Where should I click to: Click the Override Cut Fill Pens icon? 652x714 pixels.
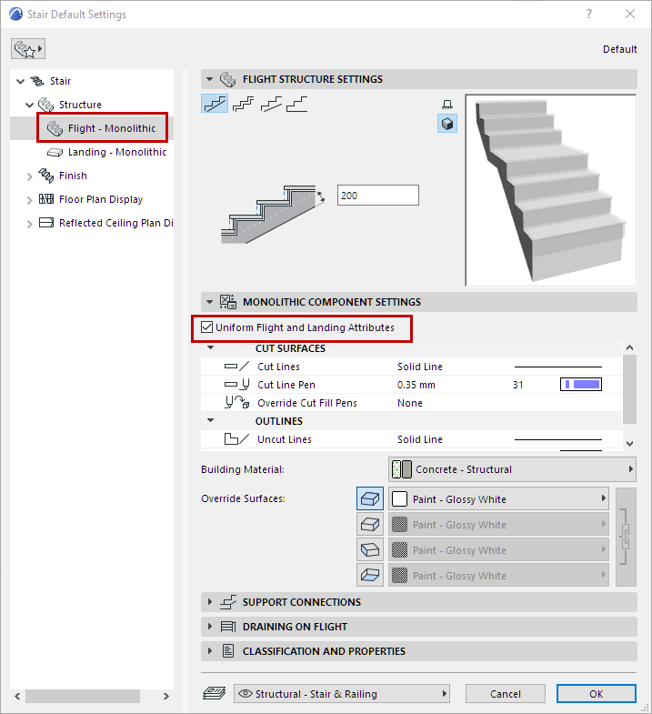[x=236, y=403]
